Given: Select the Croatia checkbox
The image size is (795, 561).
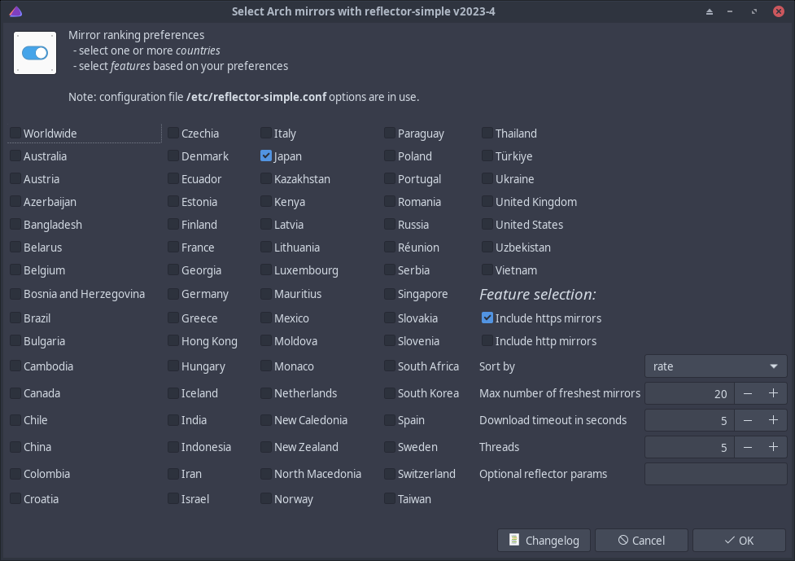Looking at the screenshot, I should [x=15, y=498].
